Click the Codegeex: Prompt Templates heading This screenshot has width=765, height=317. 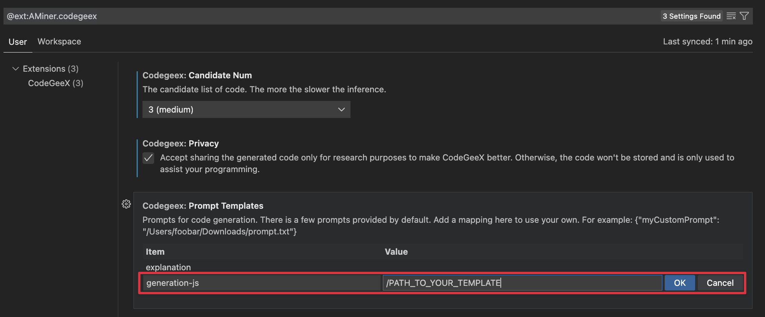tap(203, 206)
